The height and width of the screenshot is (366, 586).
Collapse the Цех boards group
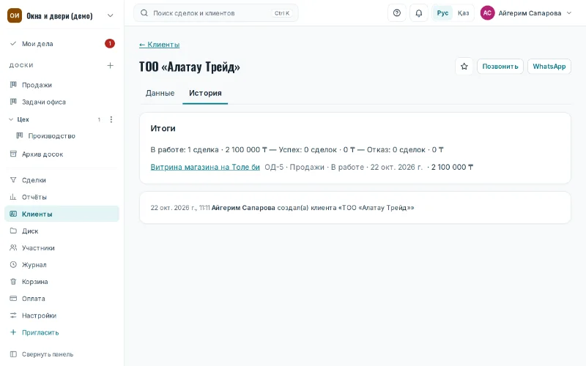(11, 119)
